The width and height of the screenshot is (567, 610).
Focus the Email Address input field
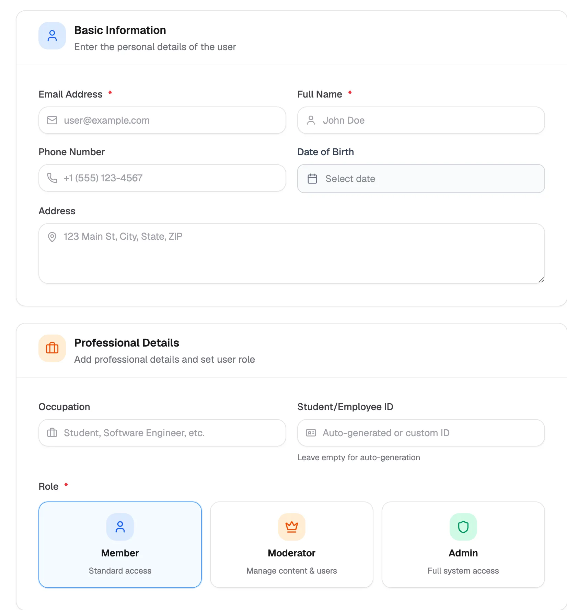[162, 120]
